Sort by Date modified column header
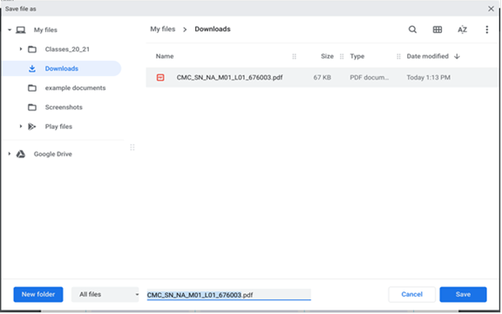The image size is (502, 314). (x=427, y=57)
